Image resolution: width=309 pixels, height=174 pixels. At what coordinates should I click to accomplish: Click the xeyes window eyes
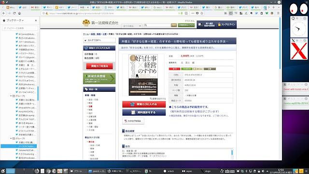click(x=299, y=9)
